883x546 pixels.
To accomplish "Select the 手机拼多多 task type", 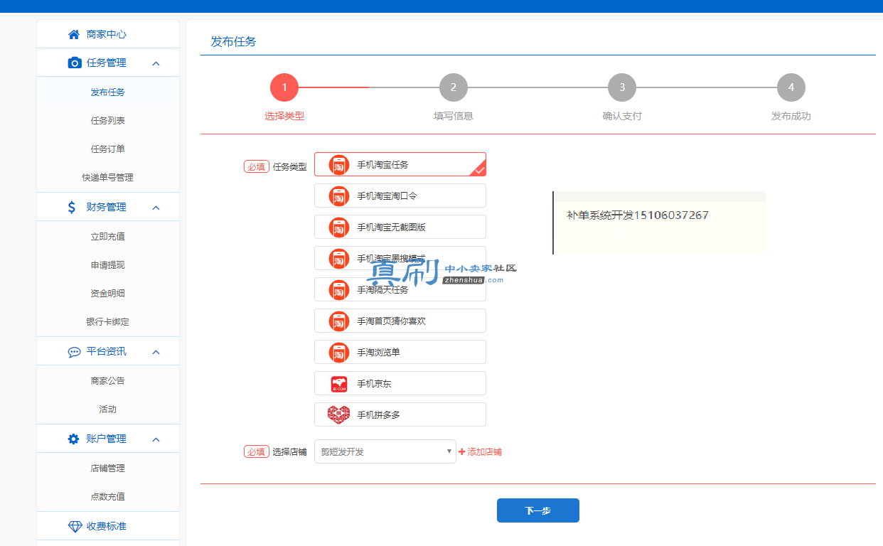I will point(400,414).
